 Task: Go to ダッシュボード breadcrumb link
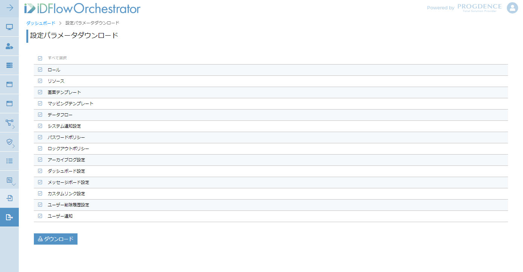click(x=41, y=23)
